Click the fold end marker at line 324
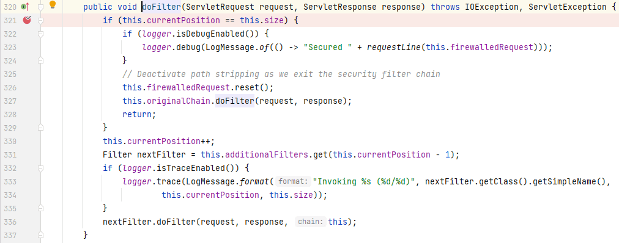The width and height of the screenshot is (619, 243). click(x=40, y=60)
